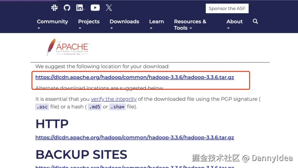
Task: Click the BACKUP SITES heading
Action: point(81,154)
